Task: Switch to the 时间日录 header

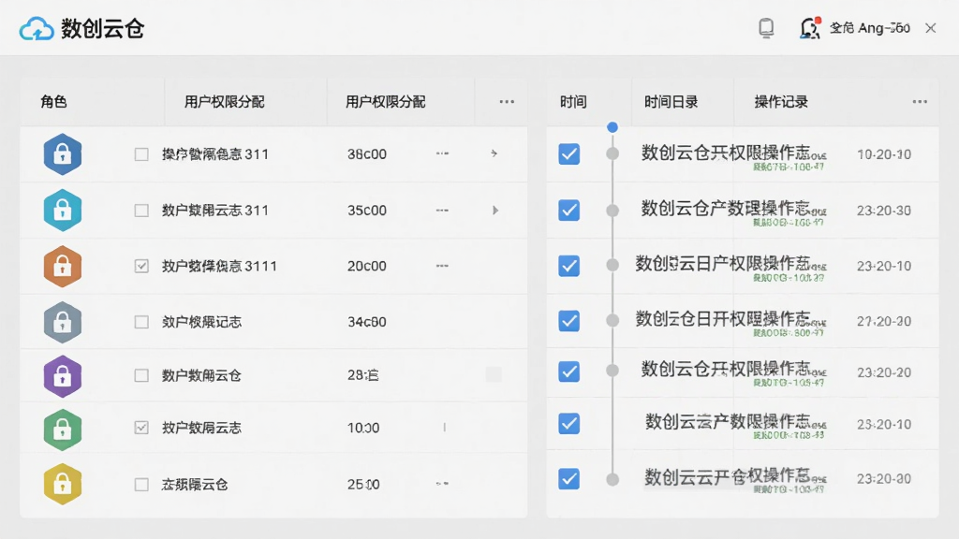Action: click(x=671, y=101)
